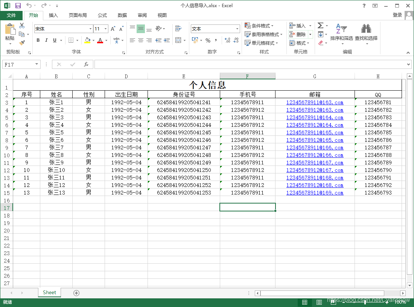The image size is (414, 307).
Task: Open the Format (格式) cells dropdown
Action: coord(299,43)
